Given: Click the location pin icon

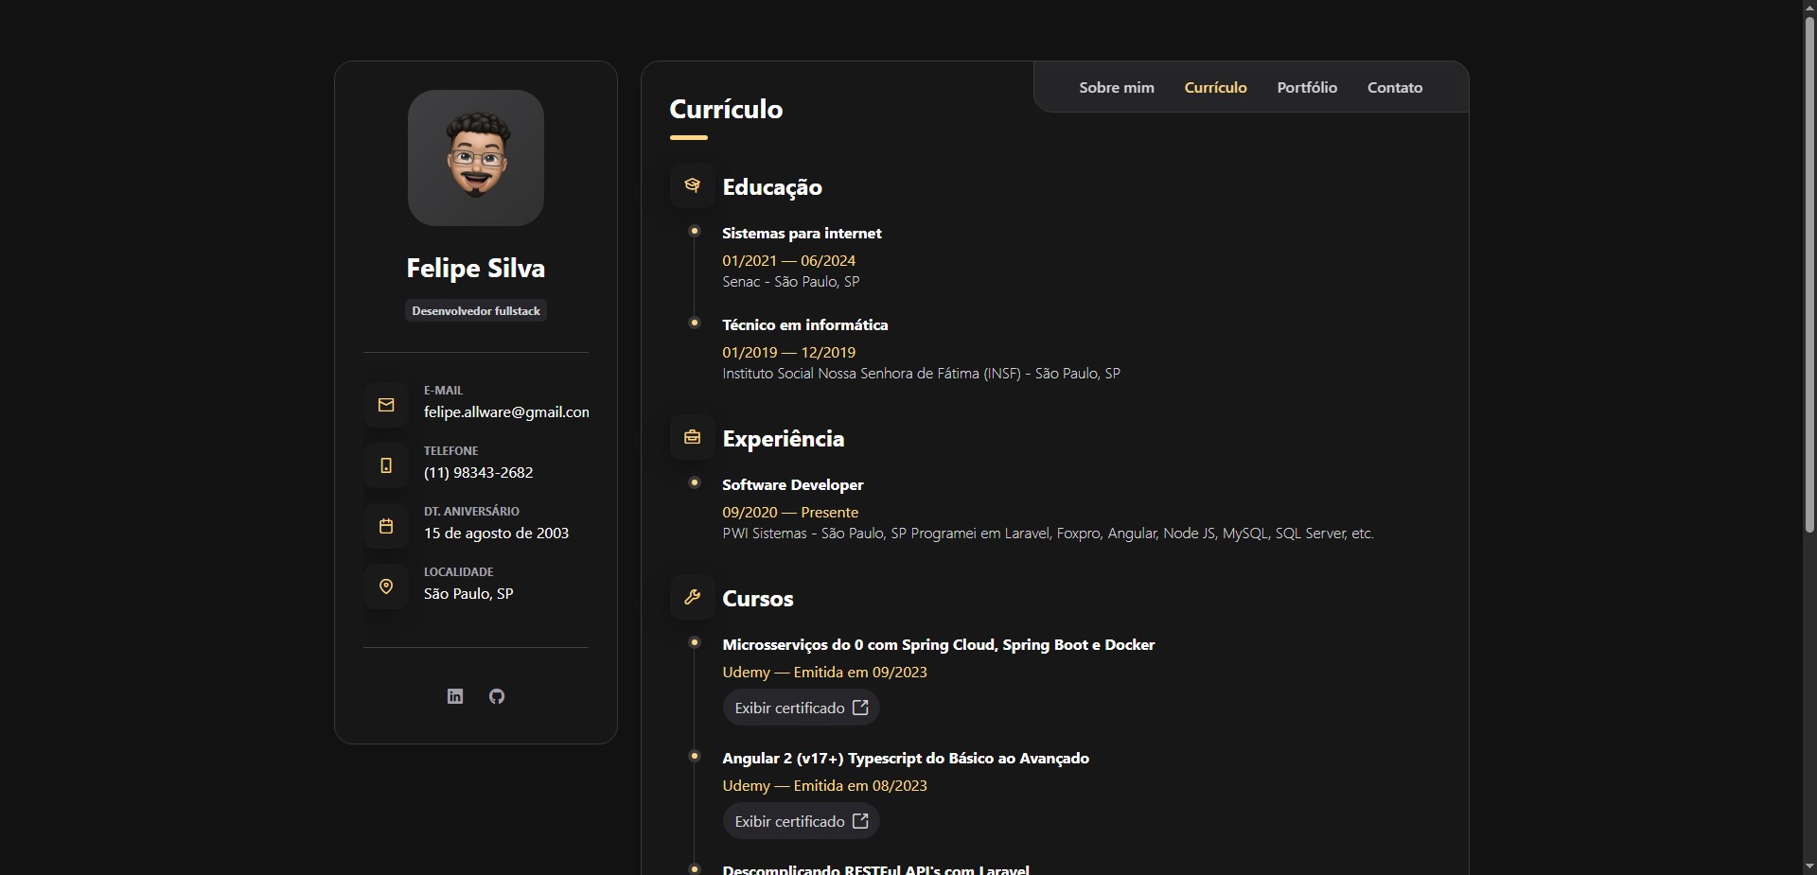Looking at the screenshot, I should click(386, 586).
